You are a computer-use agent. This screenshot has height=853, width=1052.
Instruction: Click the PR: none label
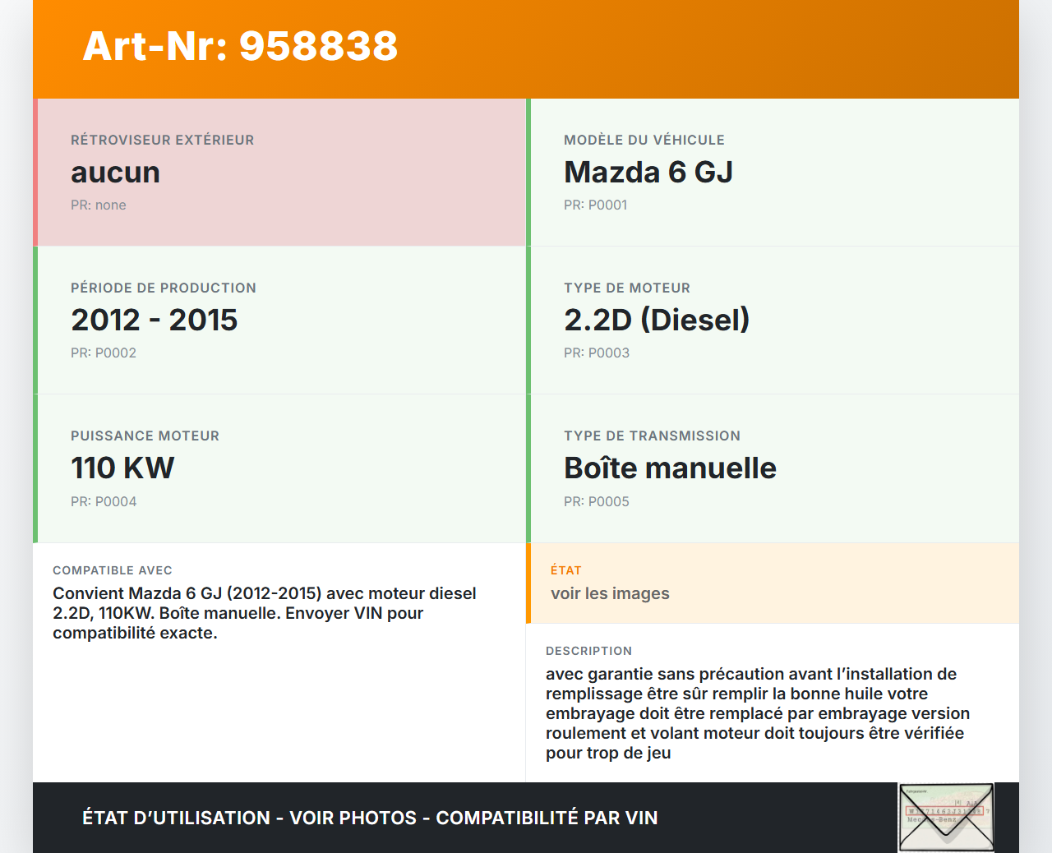[99, 205]
